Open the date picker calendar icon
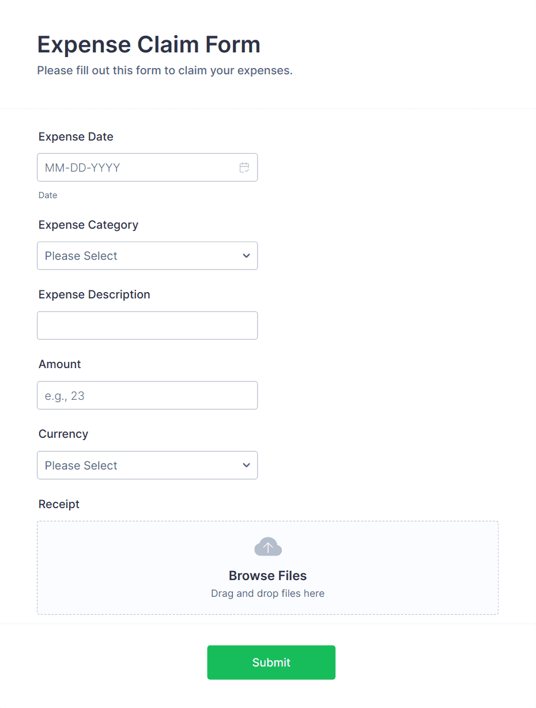This screenshot has height=708, width=536. (244, 167)
